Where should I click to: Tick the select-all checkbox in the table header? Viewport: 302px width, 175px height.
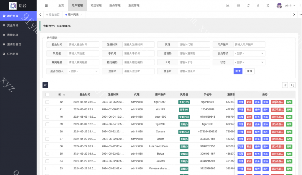click(47, 95)
